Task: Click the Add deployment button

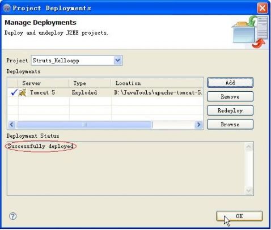Action: coord(230,83)
